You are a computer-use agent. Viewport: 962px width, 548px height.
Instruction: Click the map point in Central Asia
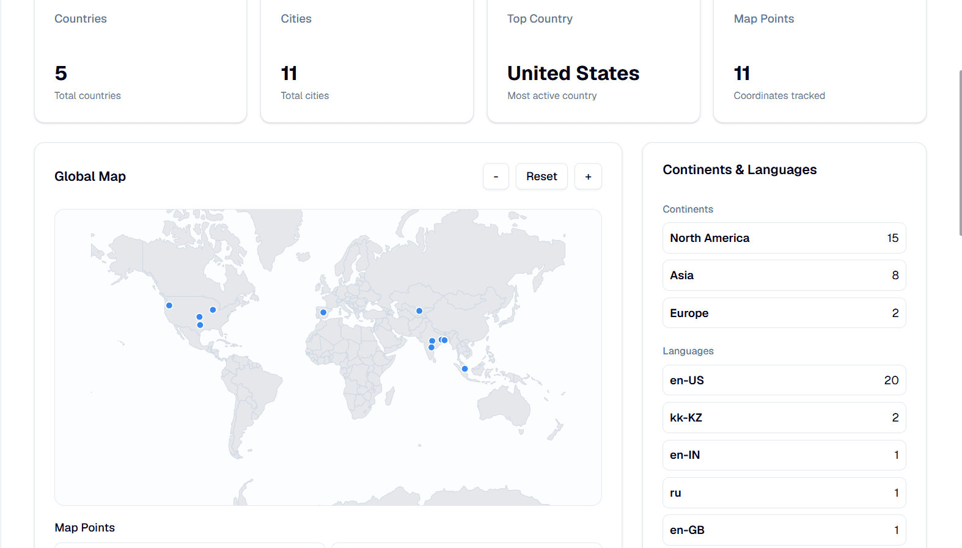tap(419, 311)
